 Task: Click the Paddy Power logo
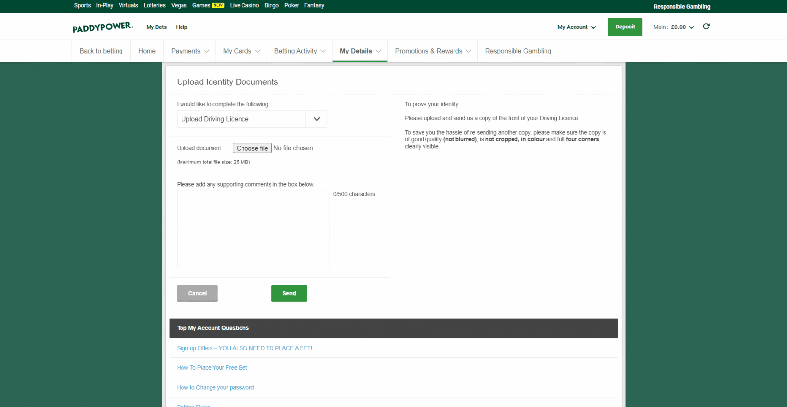click(x=103, y=27)
